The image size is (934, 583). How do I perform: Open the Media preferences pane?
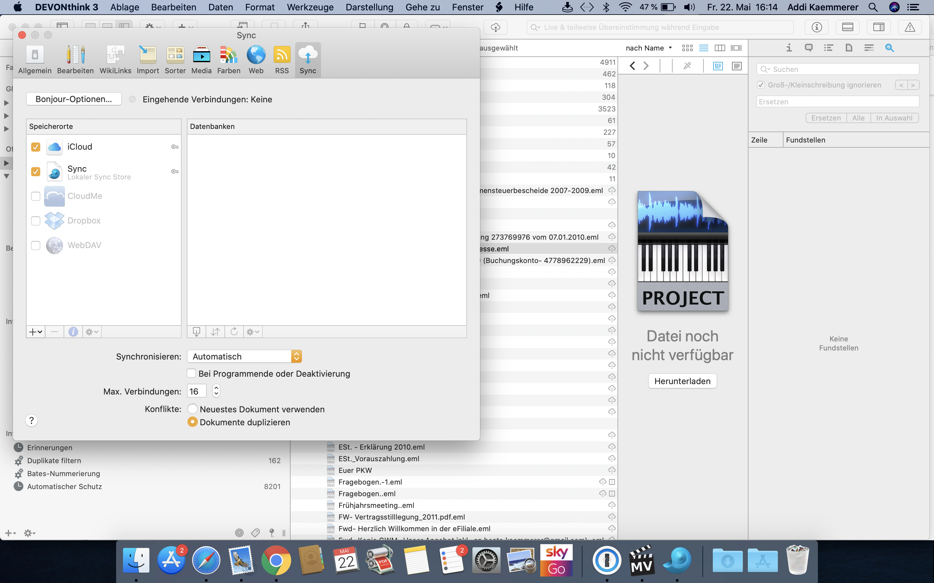tap(201, 60)
